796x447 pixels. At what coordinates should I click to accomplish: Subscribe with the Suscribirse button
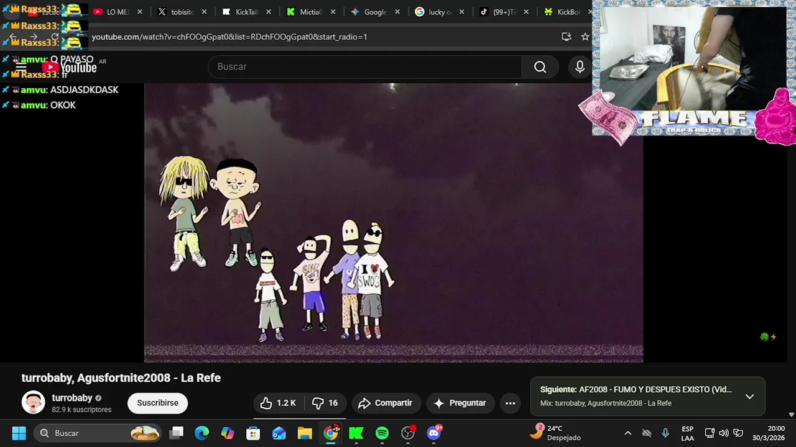pyautogui.click(x=157, y=403)
